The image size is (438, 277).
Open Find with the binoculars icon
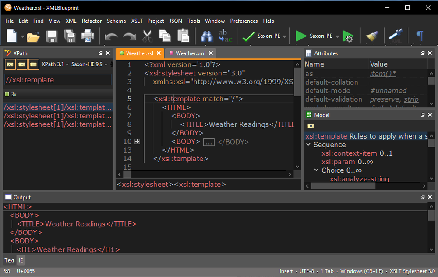(207, 36)
